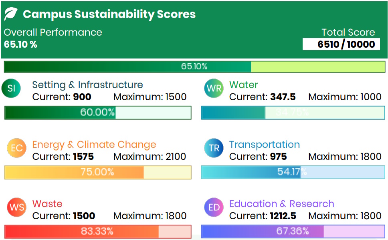Click the overall 65.10% progress bar
388x240 pixels.
(x=194, y=67)
